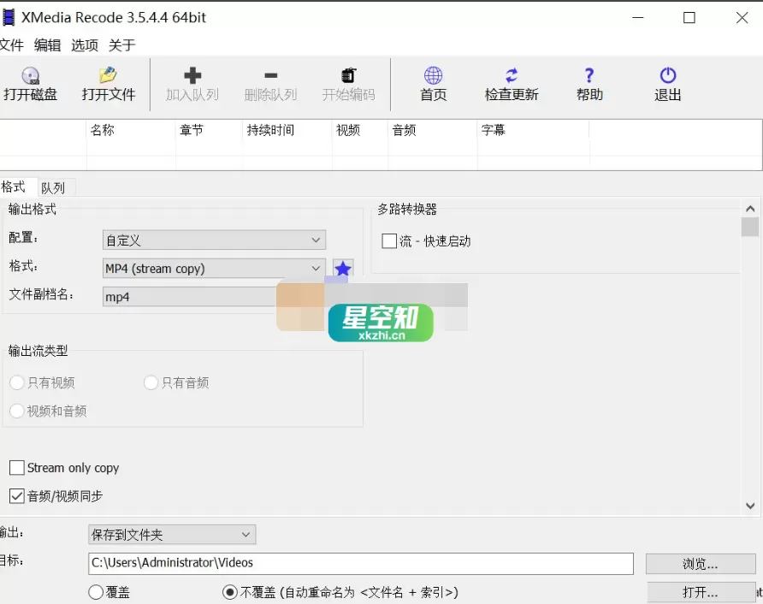Click the 检查更新 update icon
This screenshot has height=604, width=763.
click(512, 85)
